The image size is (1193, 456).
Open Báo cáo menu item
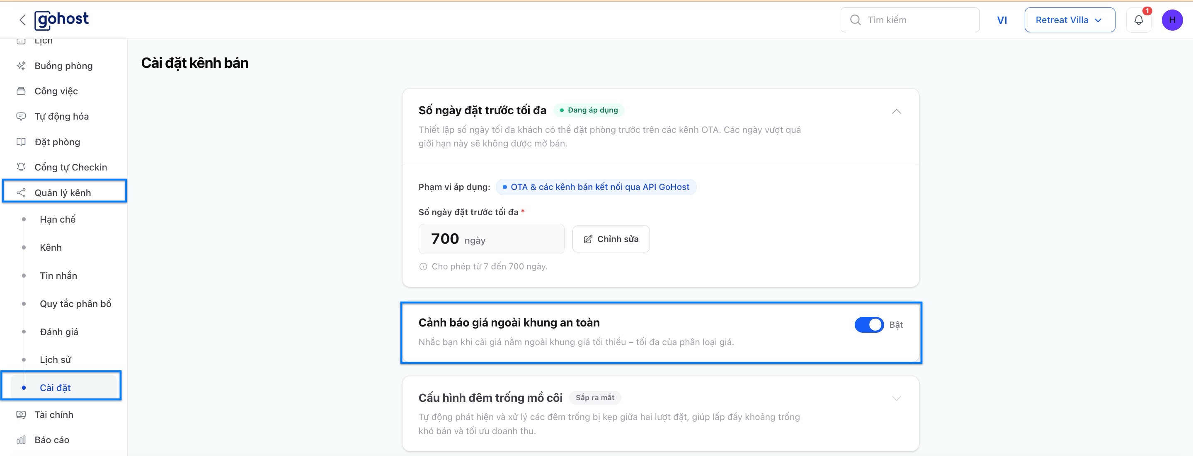click(52, 440)
